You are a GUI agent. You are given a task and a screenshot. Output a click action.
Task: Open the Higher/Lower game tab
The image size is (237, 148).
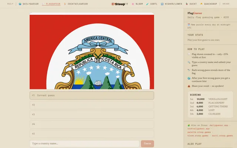pos(171,4)
